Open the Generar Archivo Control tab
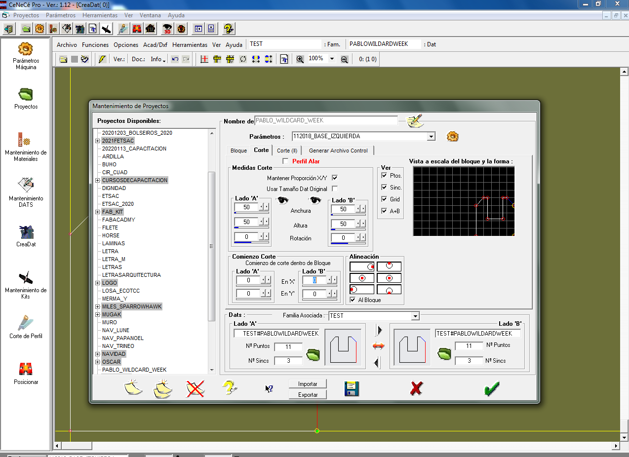 click(x=338, y=151)
